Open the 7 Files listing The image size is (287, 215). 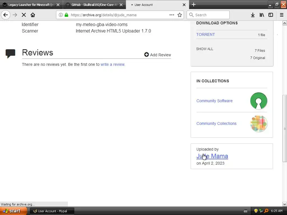tap(260, 50)
